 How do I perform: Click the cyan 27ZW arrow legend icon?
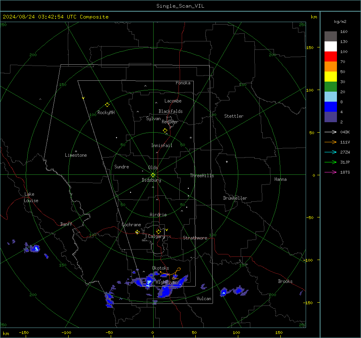331,152
